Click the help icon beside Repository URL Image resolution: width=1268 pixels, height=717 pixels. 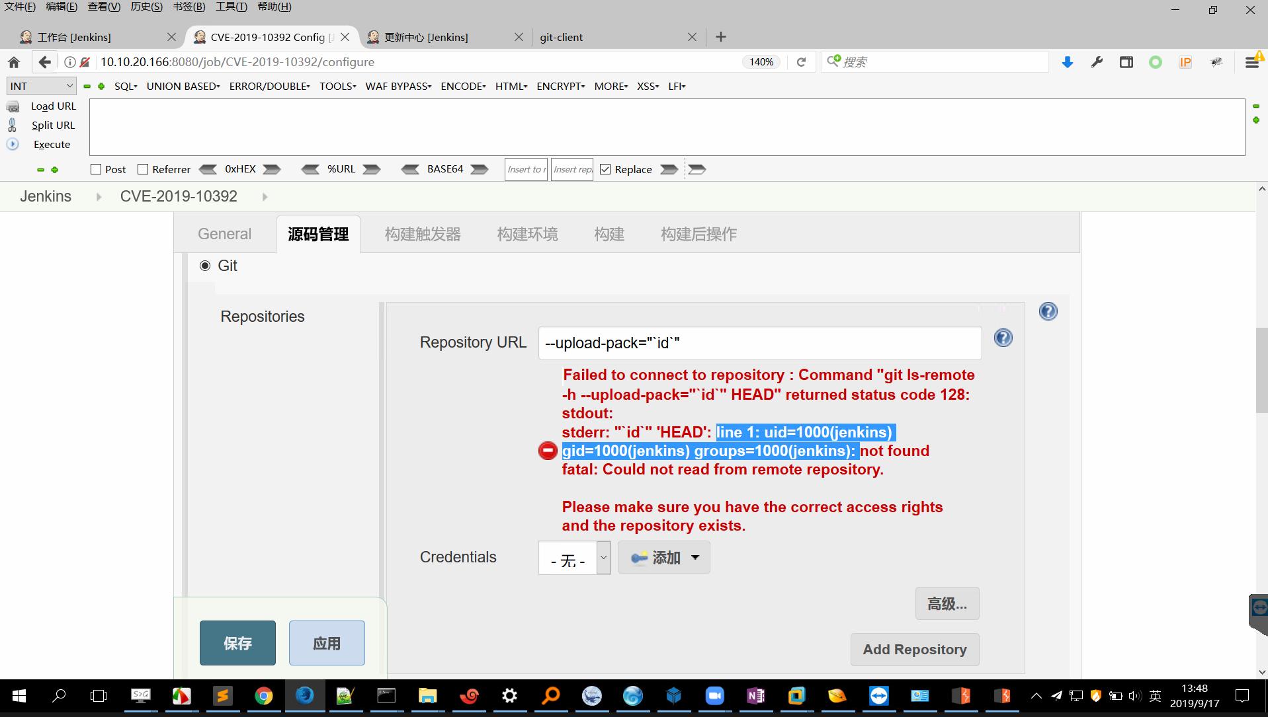coord(1003,338)
